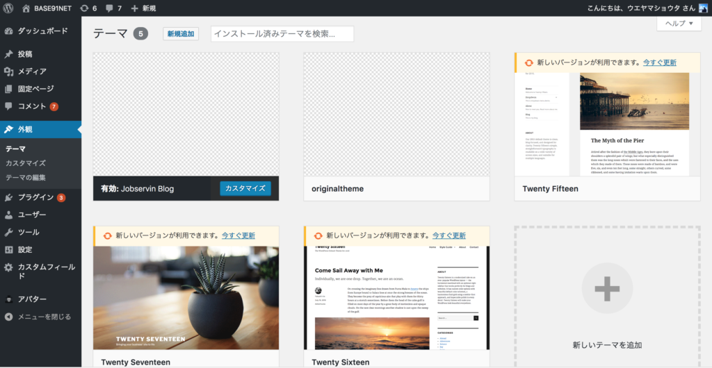
Task: Click 今すぐ更新 for Twenty Fifteen
Action: click(x=659, y=62)
